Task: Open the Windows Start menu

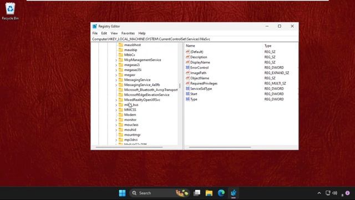Action: (x=122, y=193)
